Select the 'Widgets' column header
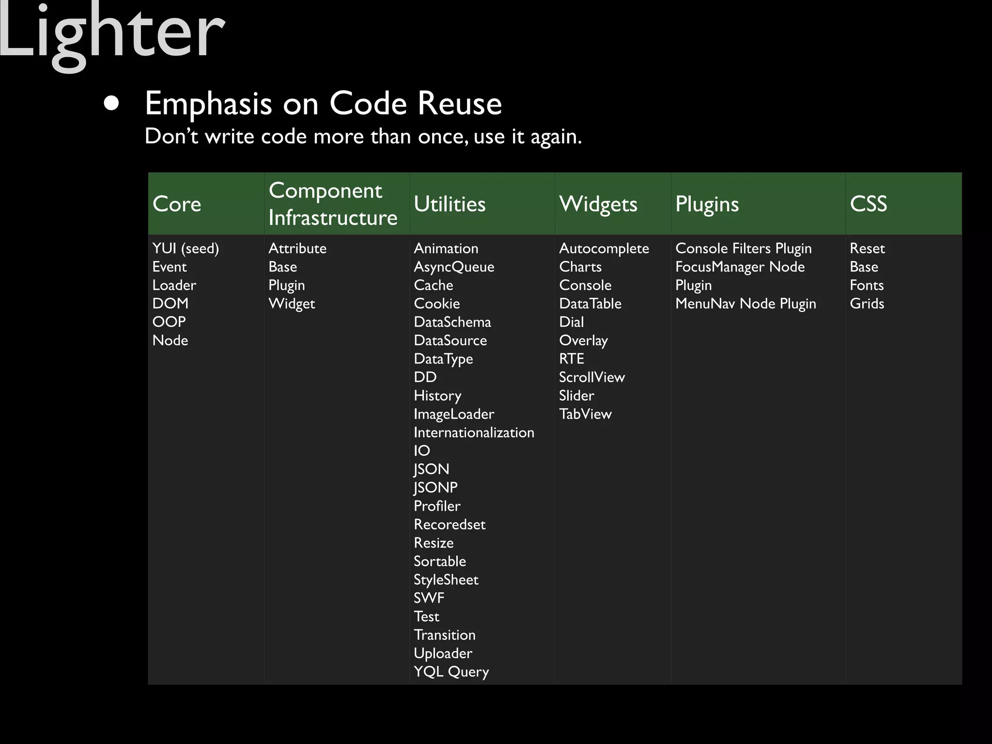Screen dimensions: 992x744 613,203
